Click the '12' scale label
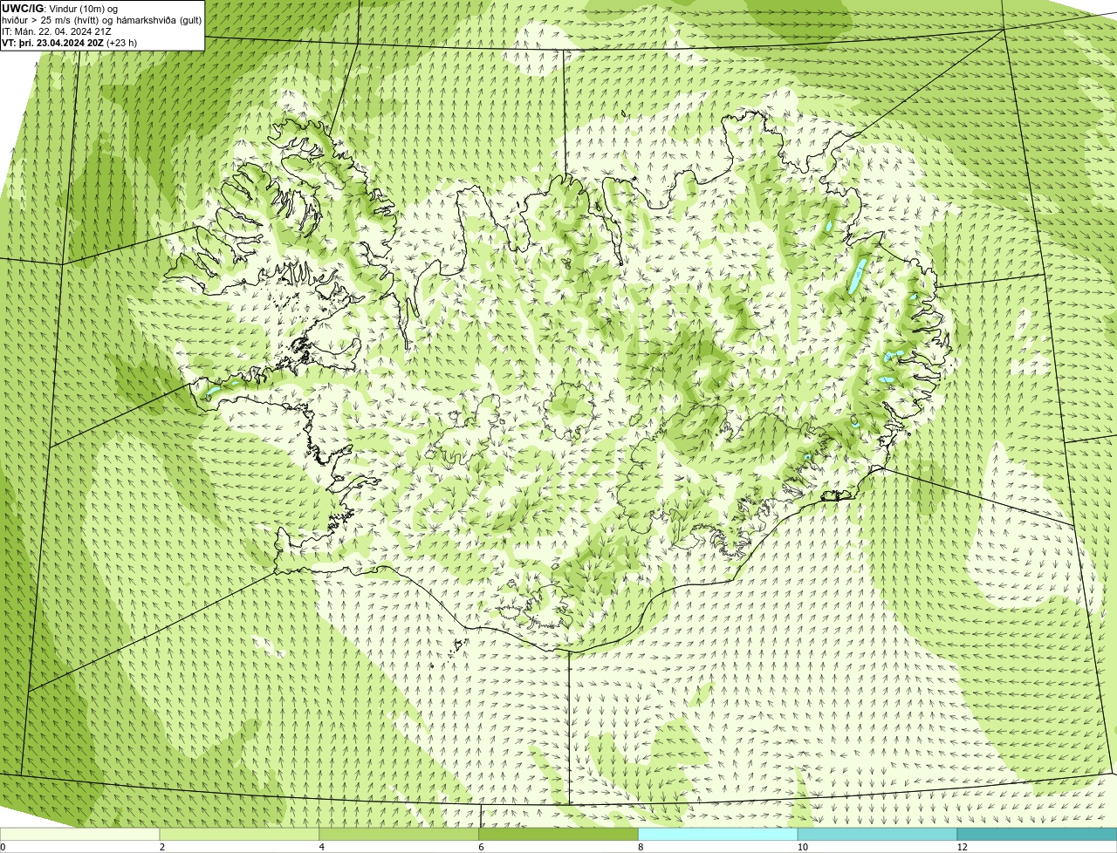1117x853 pixels. click(x=962, y=847)
